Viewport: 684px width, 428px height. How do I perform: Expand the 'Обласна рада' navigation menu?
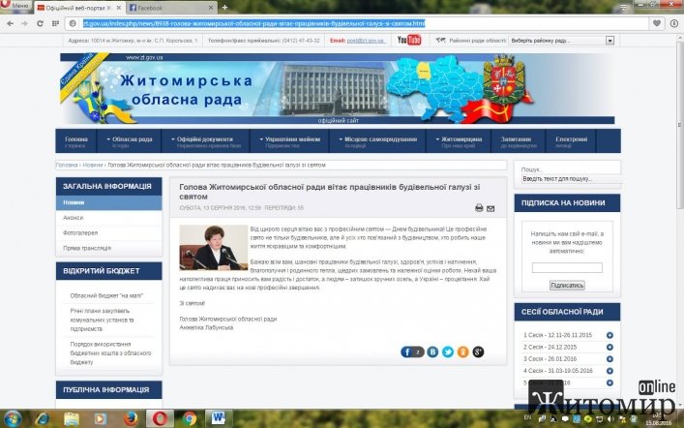point(130,141)
